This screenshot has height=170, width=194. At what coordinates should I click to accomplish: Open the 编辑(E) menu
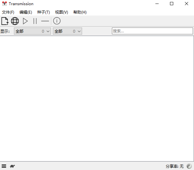tap(26, 12)
